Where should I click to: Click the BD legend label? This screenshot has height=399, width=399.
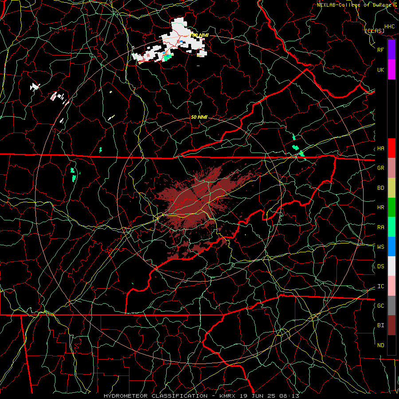(380, 188)
